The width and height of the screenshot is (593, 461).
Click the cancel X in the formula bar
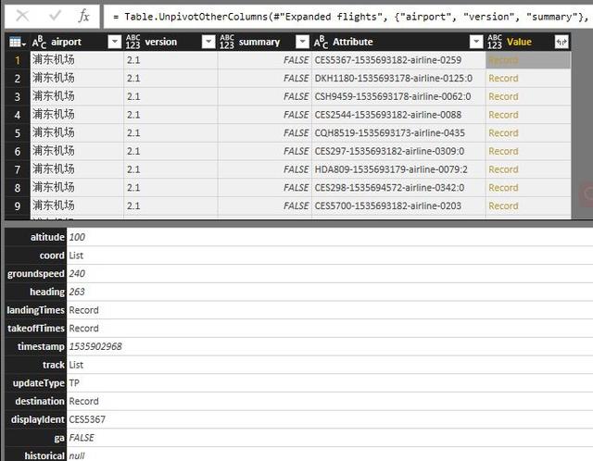click(22, 15)
